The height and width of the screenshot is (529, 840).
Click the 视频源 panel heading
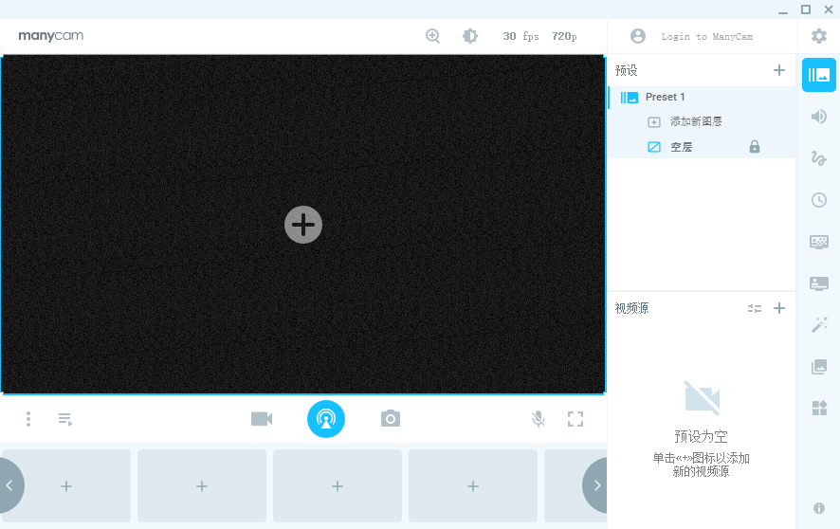point(631,308)
